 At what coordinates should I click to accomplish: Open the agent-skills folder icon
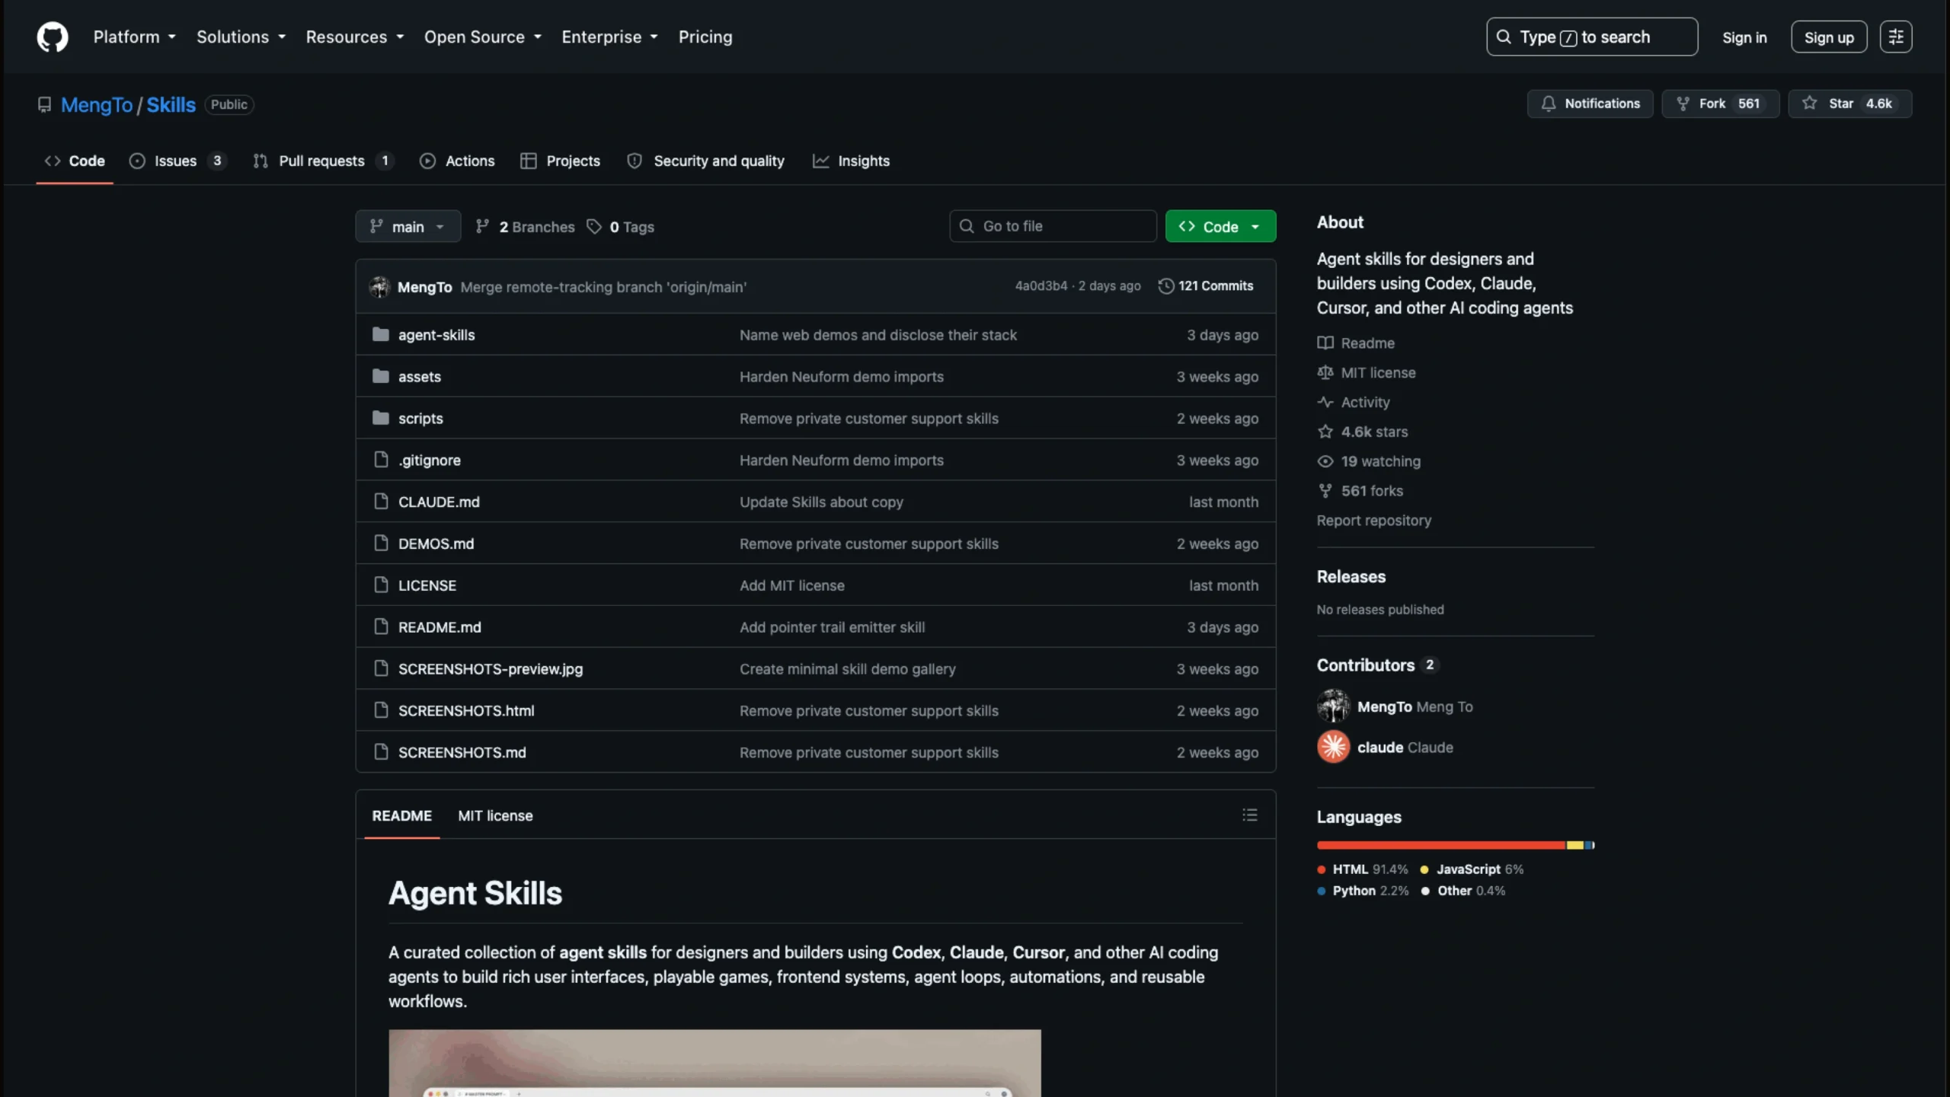[x=381, y=334]
